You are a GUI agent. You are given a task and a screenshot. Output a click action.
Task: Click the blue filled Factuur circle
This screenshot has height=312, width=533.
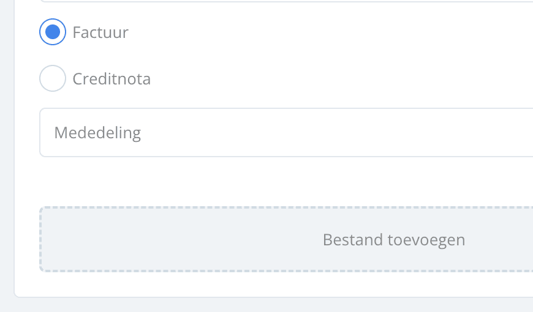(x=53, y=32)
